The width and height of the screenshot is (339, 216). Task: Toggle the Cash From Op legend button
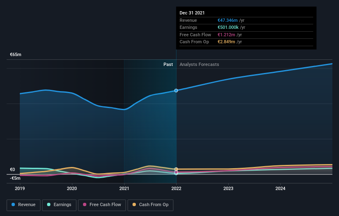[x=150, y=205]
